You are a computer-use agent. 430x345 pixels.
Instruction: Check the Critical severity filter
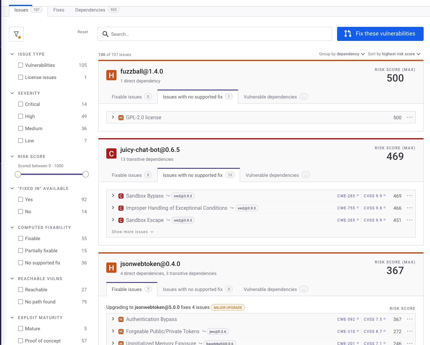(x=20, y=104)
